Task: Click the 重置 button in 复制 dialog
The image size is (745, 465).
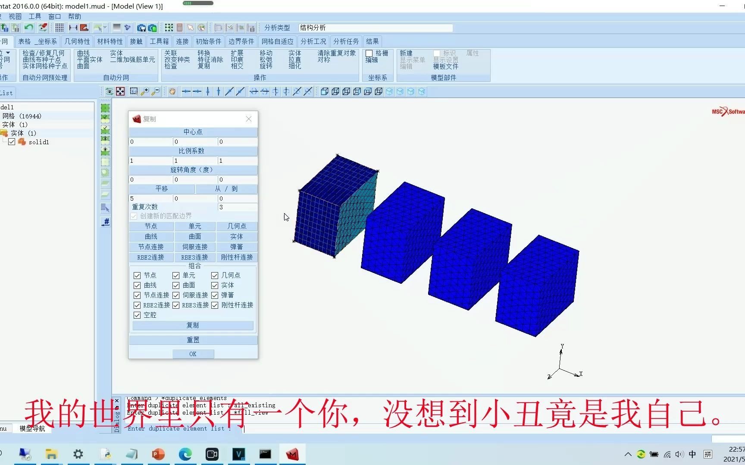Action: click(x=192, y=339)
